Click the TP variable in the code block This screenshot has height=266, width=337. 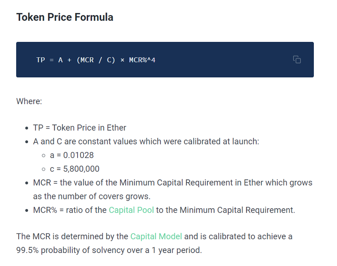click(x=41, y=60)
